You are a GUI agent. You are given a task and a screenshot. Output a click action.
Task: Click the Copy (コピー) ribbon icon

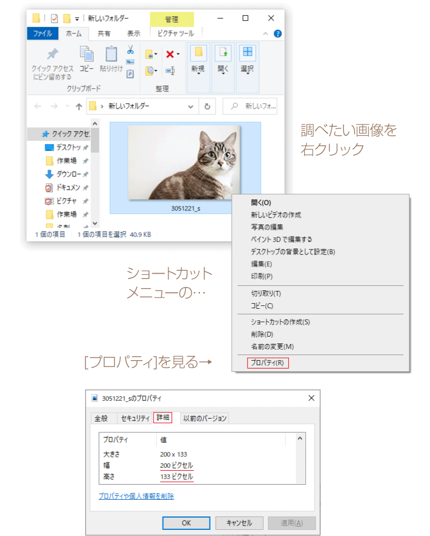click(87, 59)
